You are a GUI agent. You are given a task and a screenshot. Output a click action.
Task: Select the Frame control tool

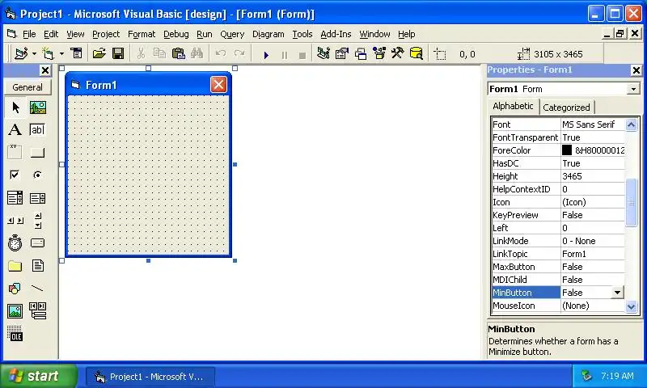coord(15,153)
